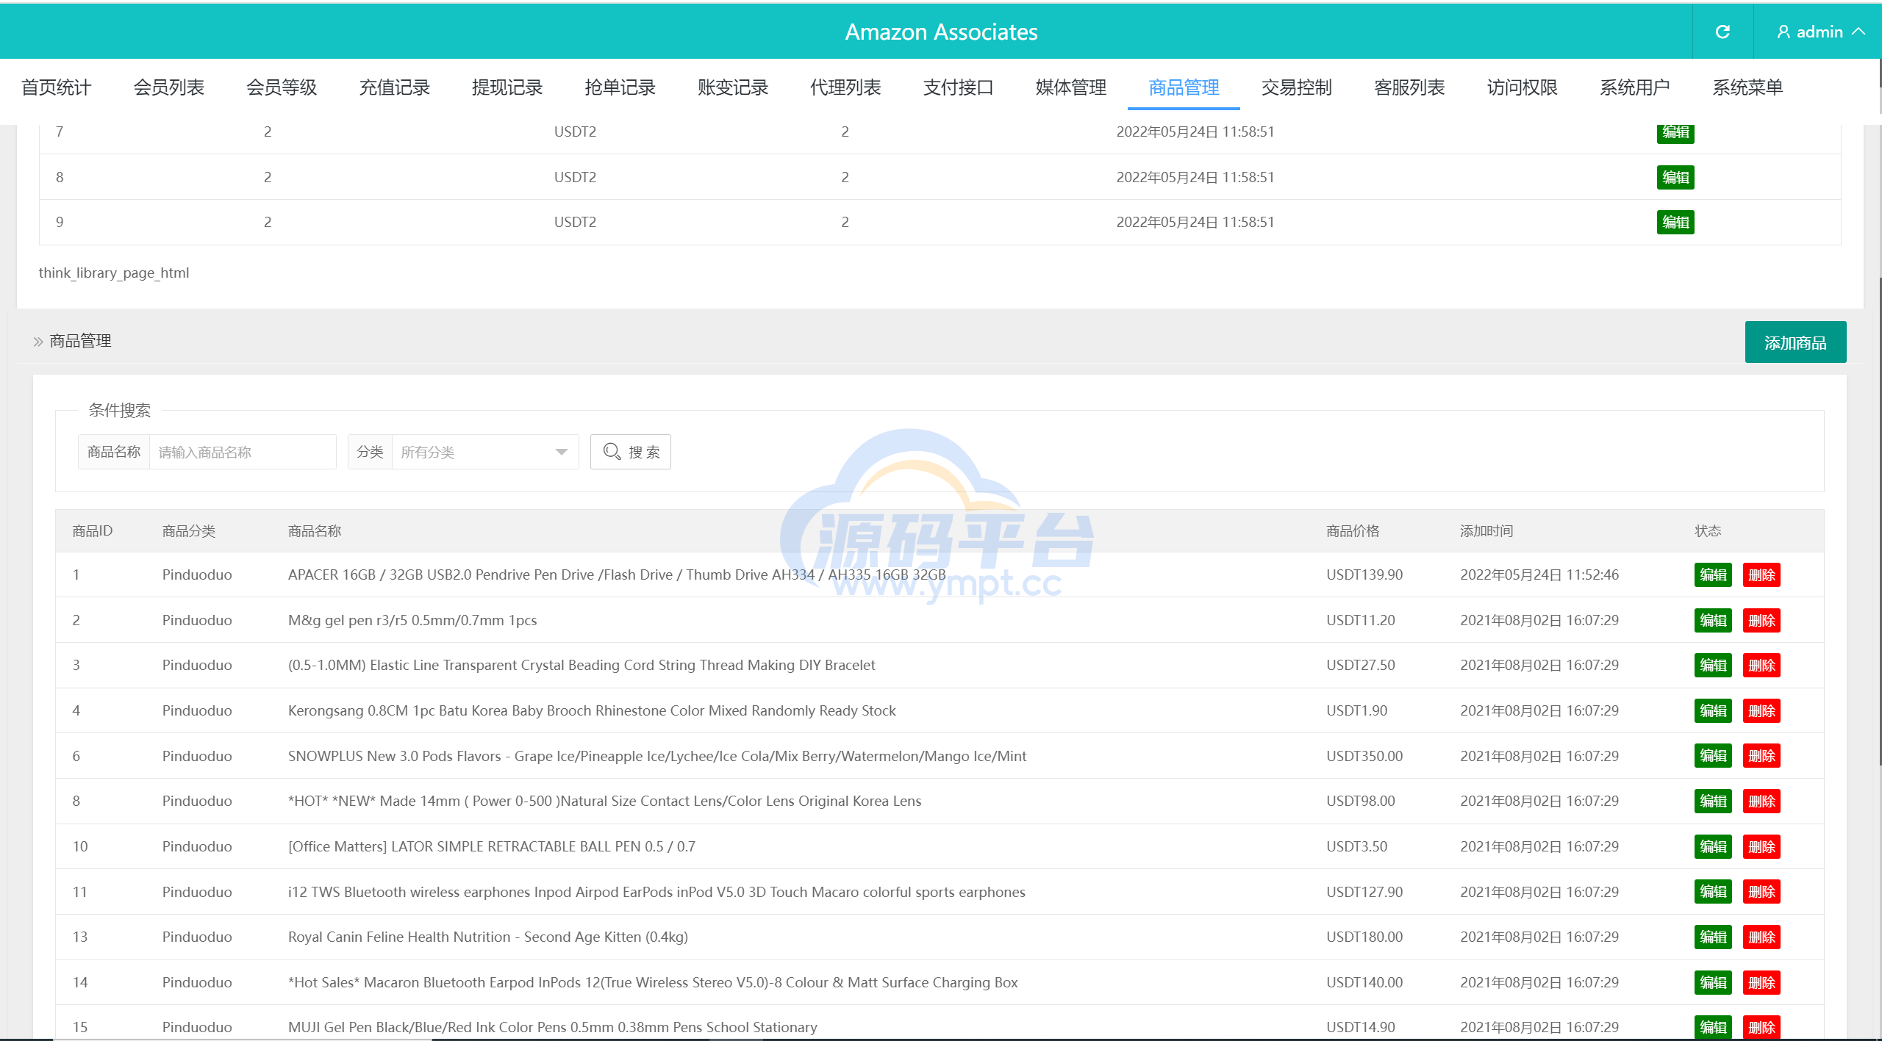Edit the i12 TWS earphones product
The width and height of the screenshot is (1882, 1041).
(1713, 892)
